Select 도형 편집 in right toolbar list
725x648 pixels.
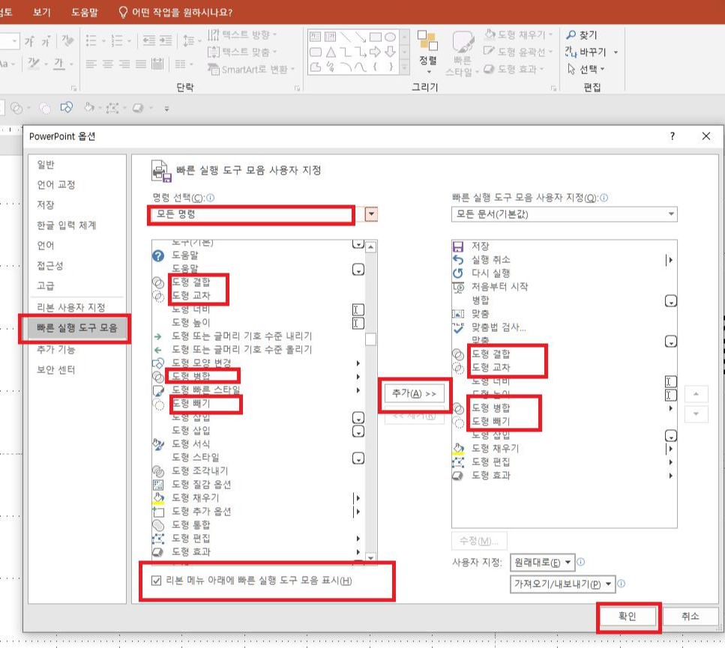tap(564, 462)
